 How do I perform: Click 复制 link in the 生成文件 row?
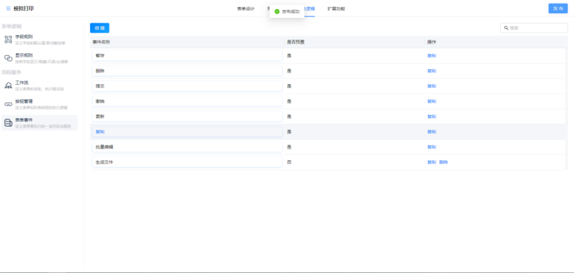click(x=432, y=162)
